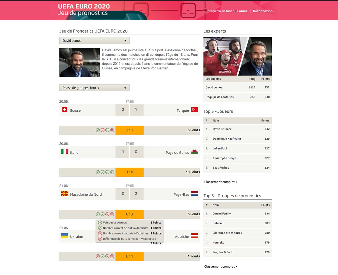
Task: Click Macédoine du Nord home score box 0
Action: pos(123,194)
